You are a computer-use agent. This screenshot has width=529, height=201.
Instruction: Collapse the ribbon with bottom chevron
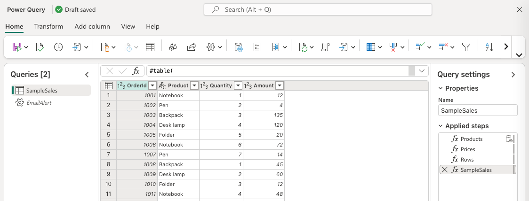pyautogui.click(x=519, y=55)
